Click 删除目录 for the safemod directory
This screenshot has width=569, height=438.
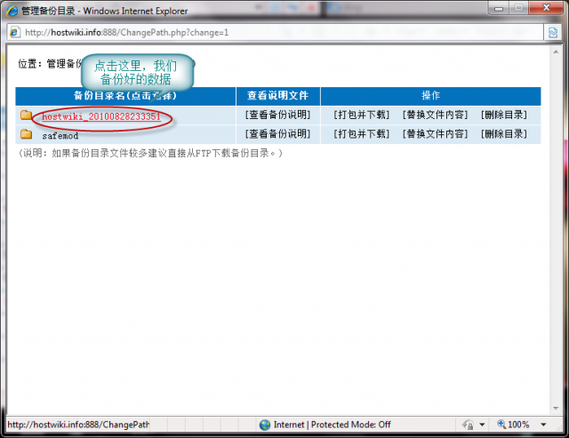(503, 134)
